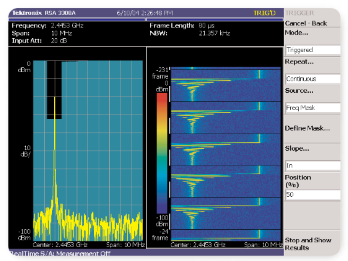Viewport: 348px width, 261px height.
Task: Open Define Mask... option
Action: pos(307,128)
